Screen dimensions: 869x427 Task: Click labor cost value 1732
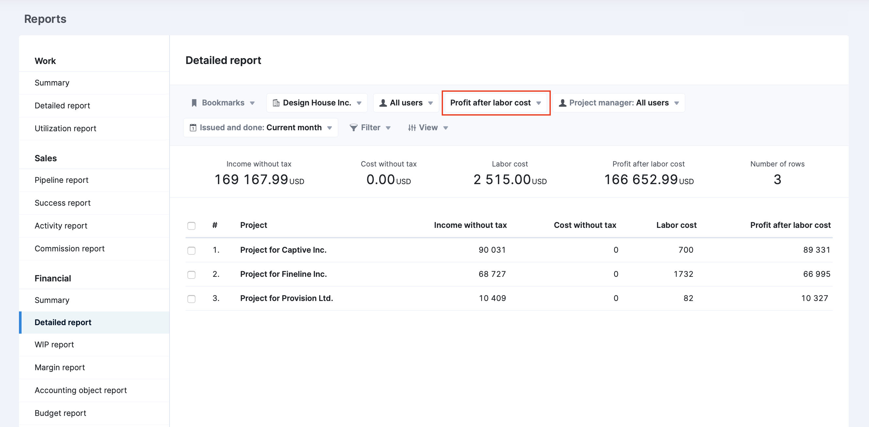683,274
